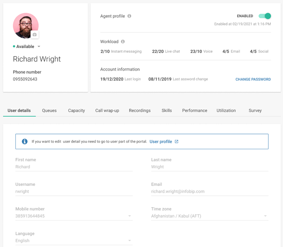Open the Available status dropdown
The width and height of the screenshot is (283, 247).
39,47
